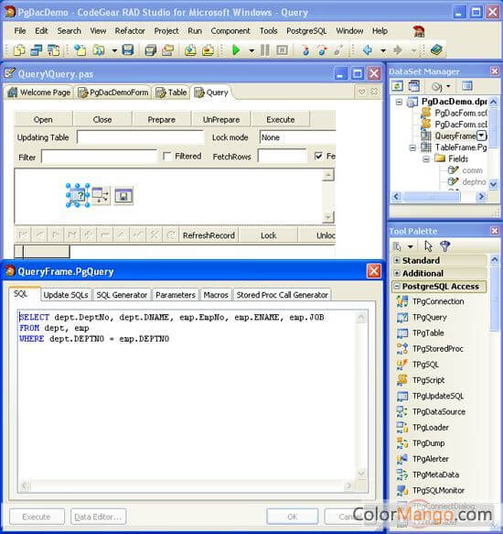
Task: Enable the Filtered checkbox
Action: click(167, 157)
